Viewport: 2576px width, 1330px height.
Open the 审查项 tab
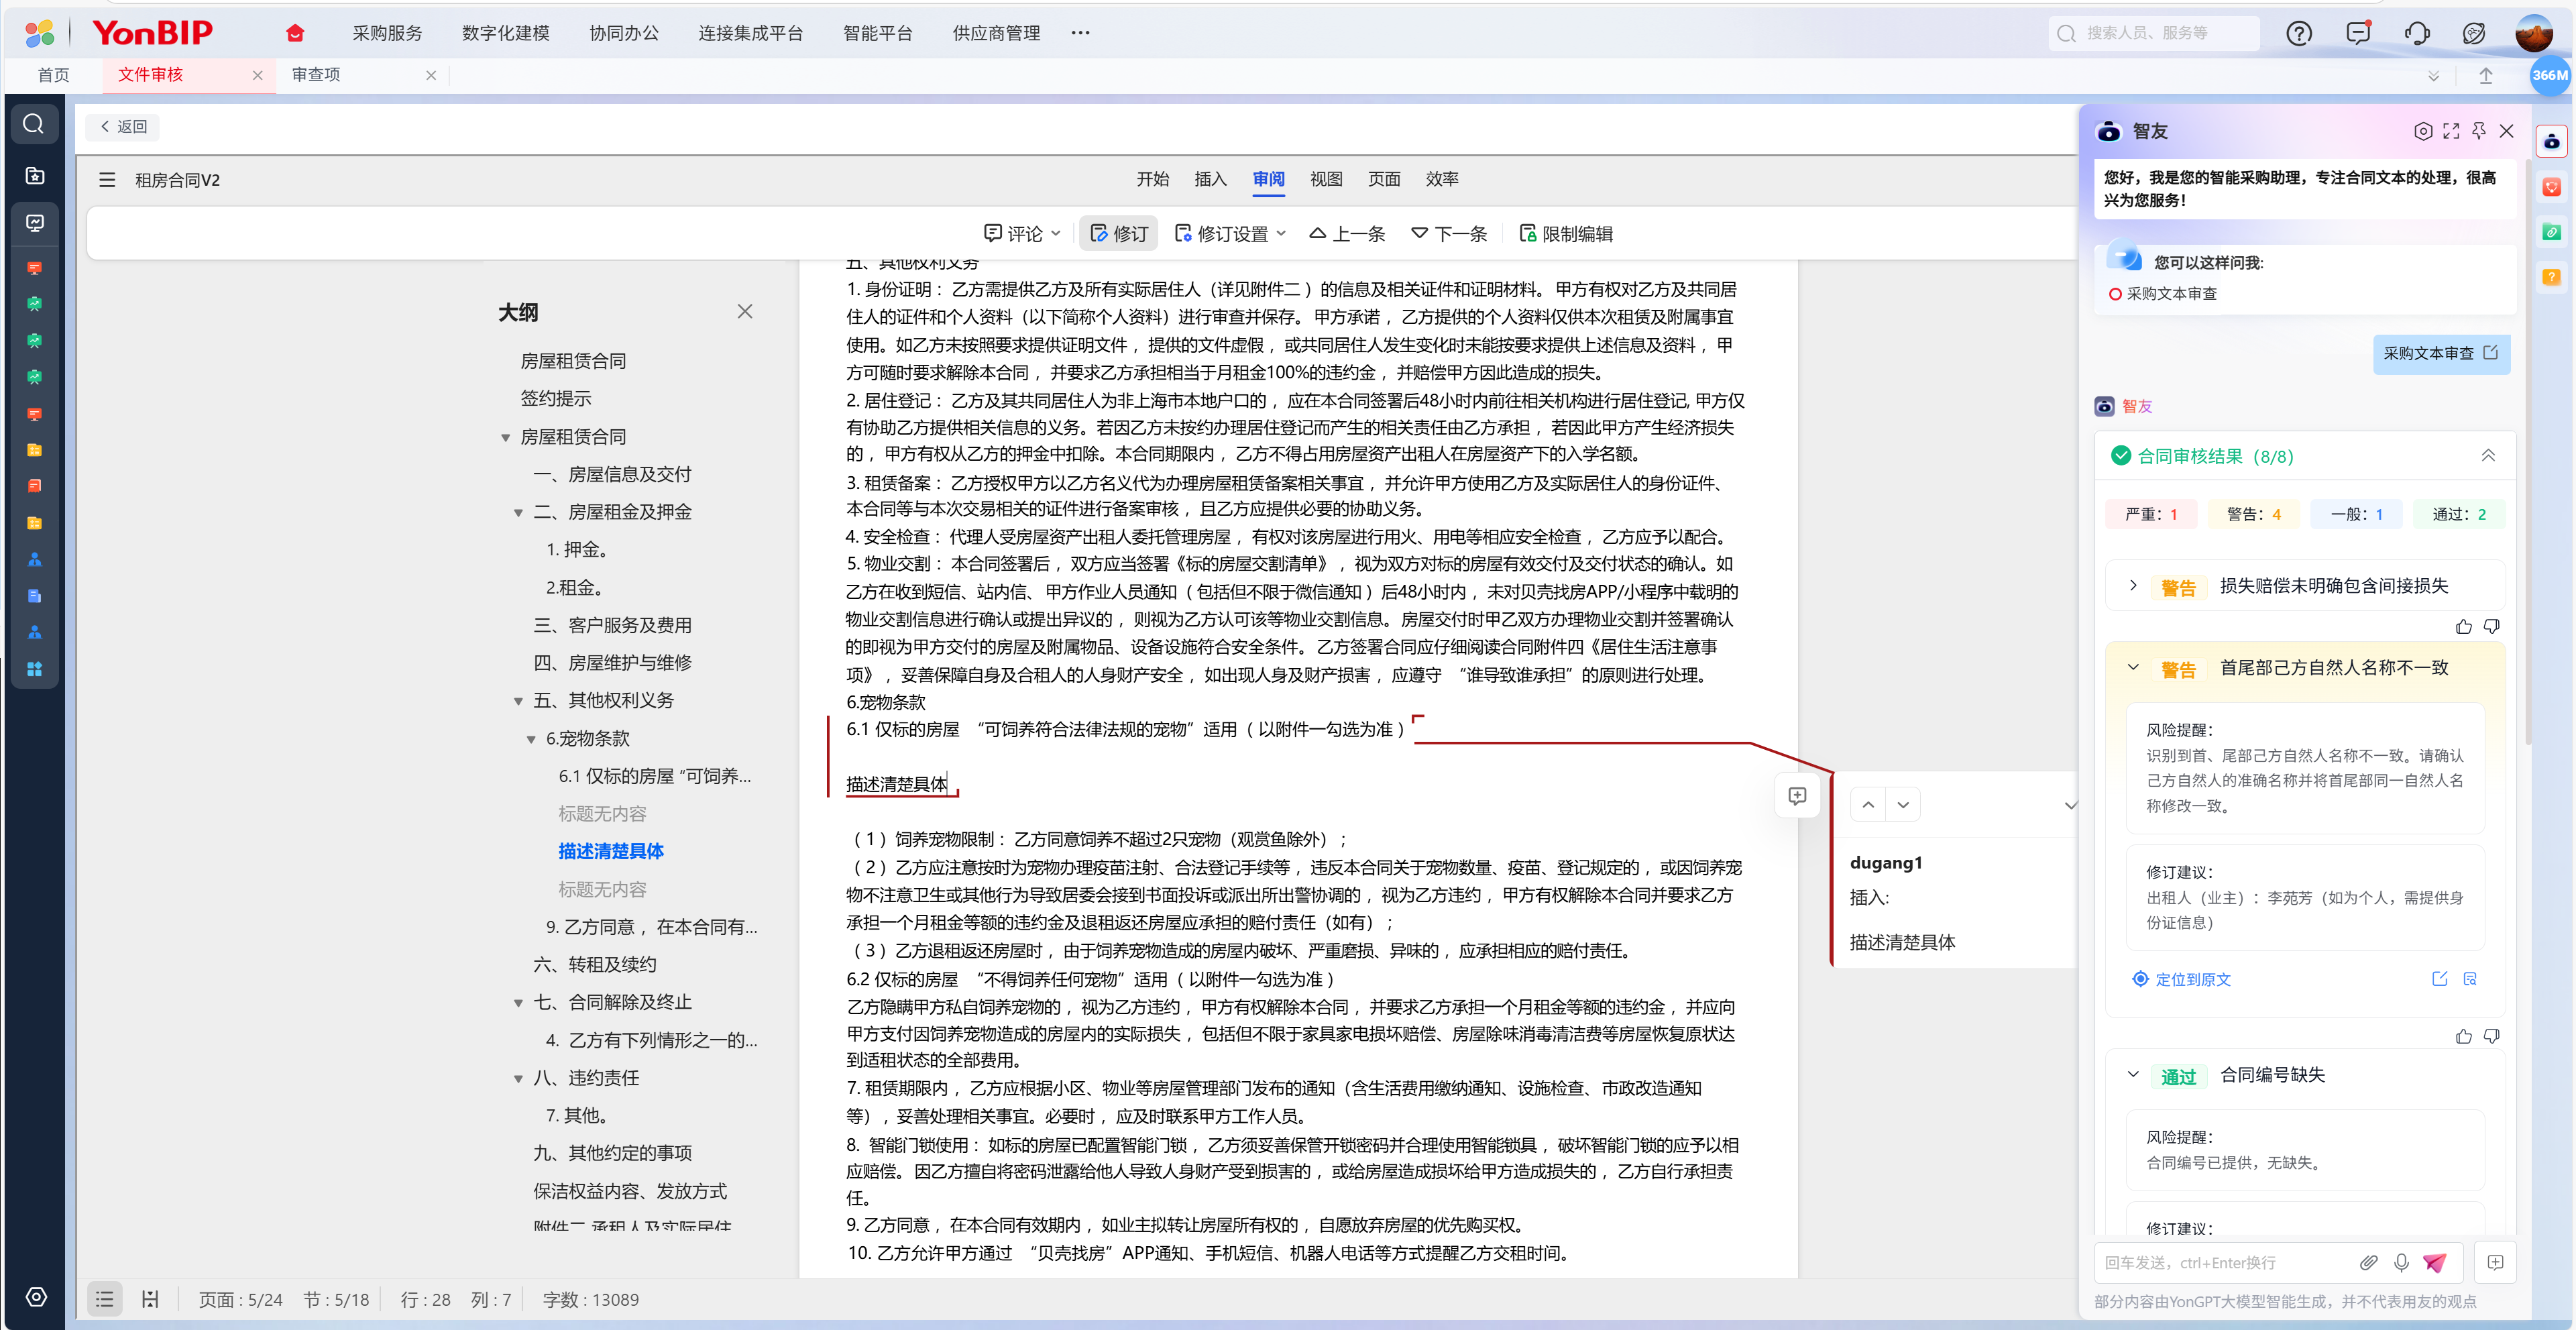point(316,75)
